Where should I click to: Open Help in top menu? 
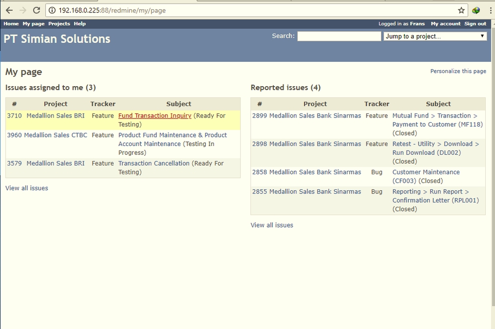coord(79,24)
